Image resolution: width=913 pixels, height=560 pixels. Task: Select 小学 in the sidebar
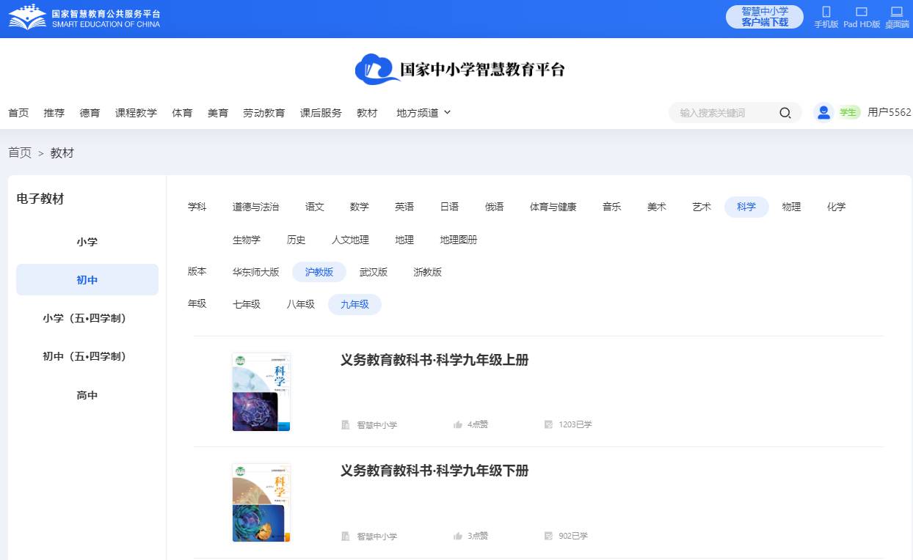pyautogui.click(x=87, y=241)
